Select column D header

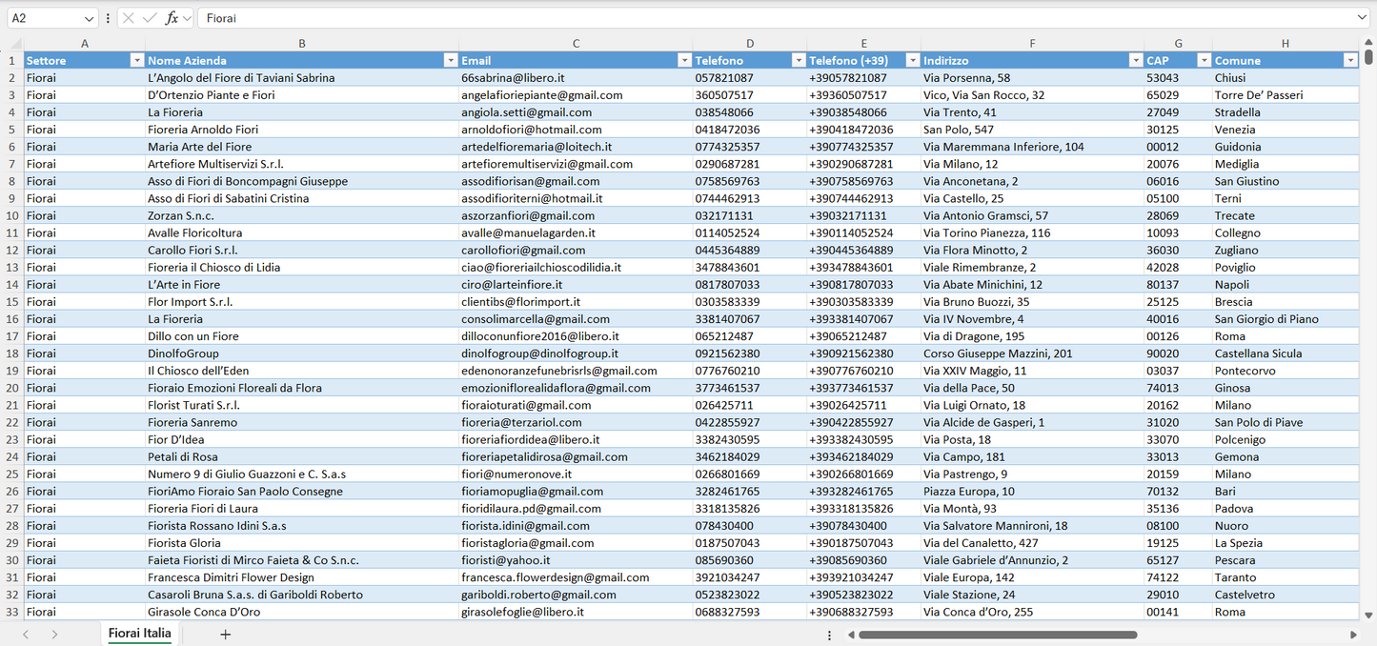[750, 44]
